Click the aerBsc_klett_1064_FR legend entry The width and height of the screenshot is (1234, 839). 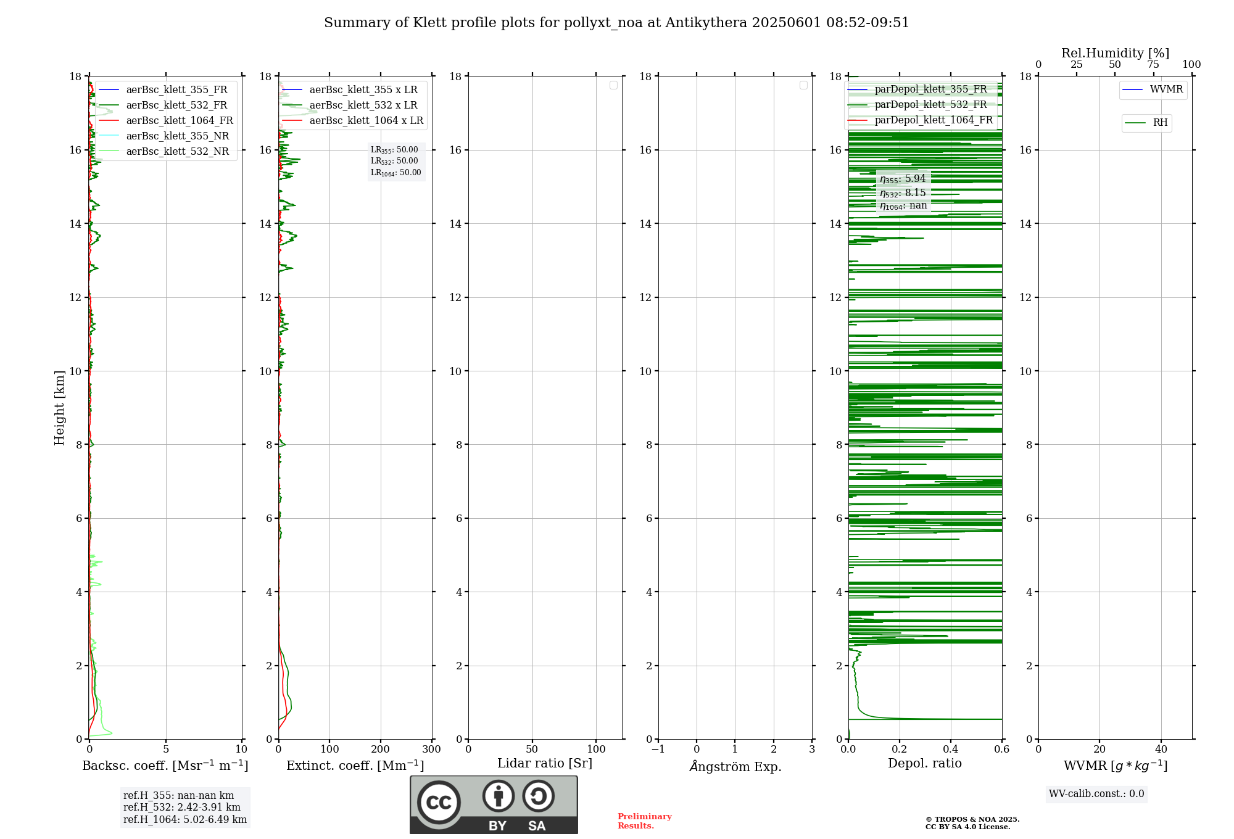click(x=166, y=121)
